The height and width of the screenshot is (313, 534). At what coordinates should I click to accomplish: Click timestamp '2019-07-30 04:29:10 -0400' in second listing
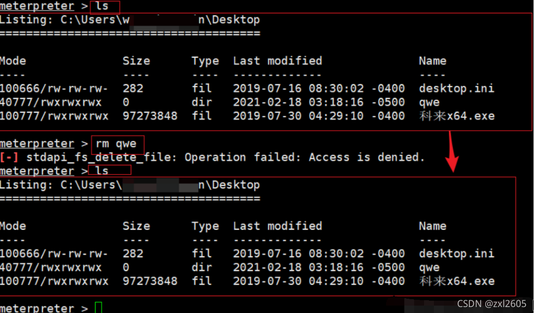click(319, 281)
